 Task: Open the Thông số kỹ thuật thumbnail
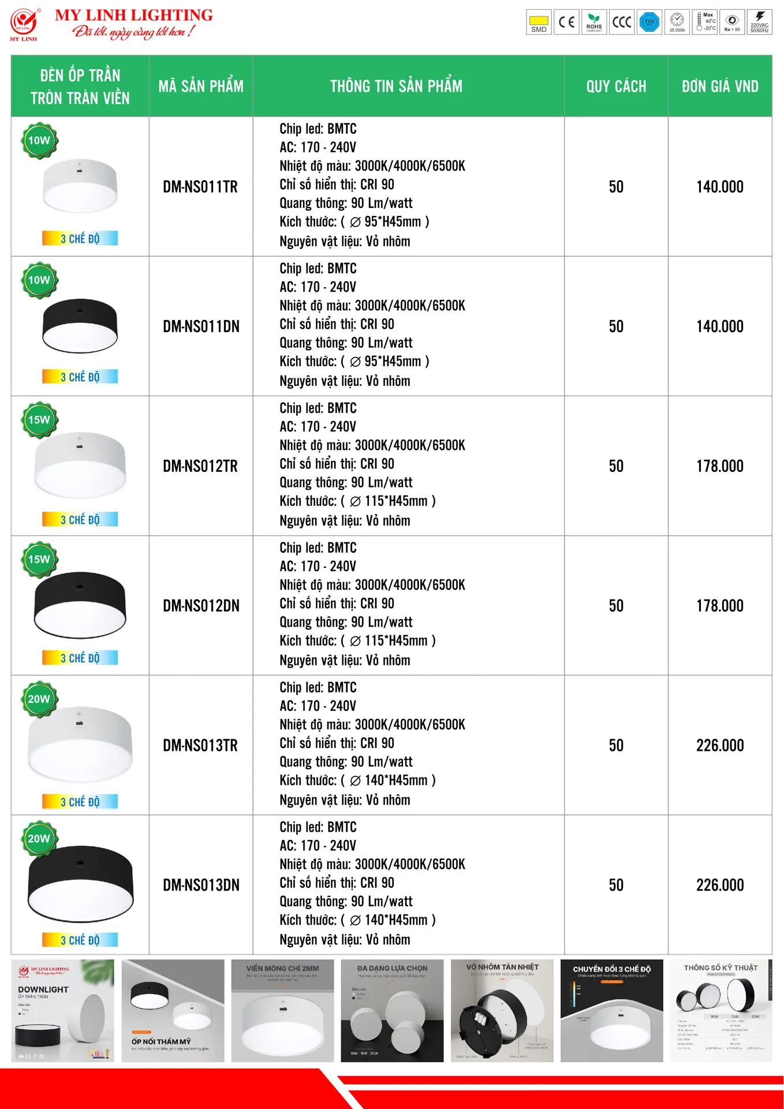[720, 1011]
